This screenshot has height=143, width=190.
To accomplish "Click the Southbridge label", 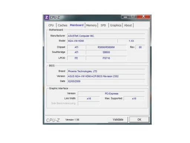I will click(59, 52).
